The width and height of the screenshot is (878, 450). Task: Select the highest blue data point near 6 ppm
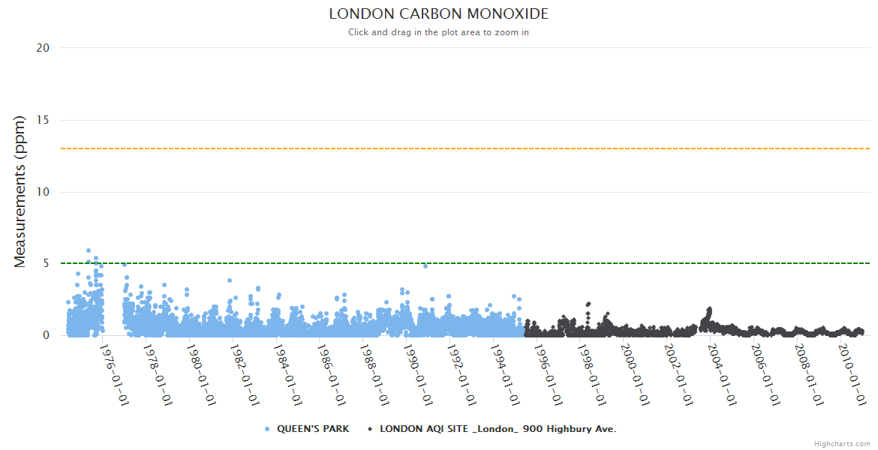click(89, 250)
